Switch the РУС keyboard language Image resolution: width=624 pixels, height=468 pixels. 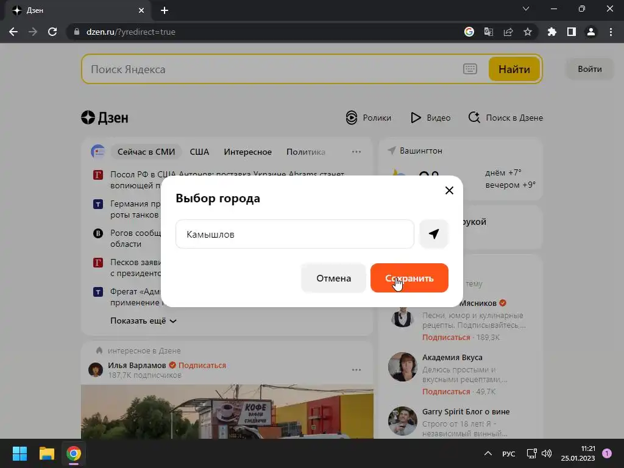click(509, 453)
